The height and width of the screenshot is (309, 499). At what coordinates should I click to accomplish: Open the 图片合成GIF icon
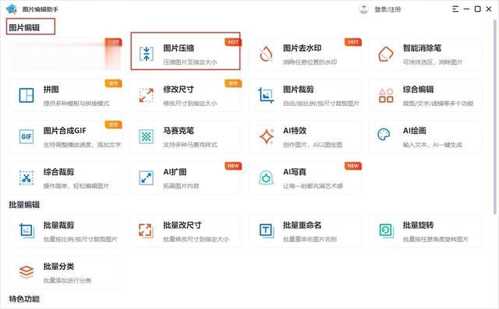(27, 136)
